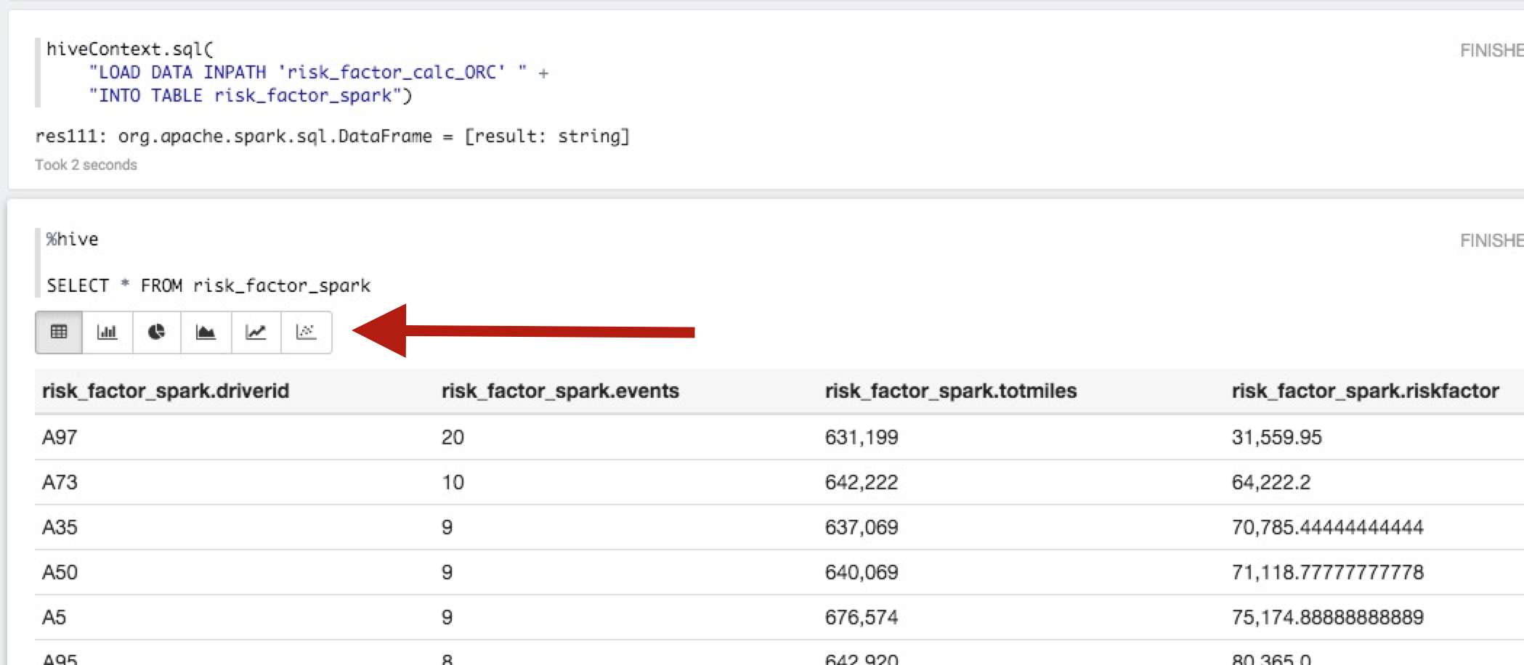
Task: Switch to pie chart view
Action: coord(156,332)
